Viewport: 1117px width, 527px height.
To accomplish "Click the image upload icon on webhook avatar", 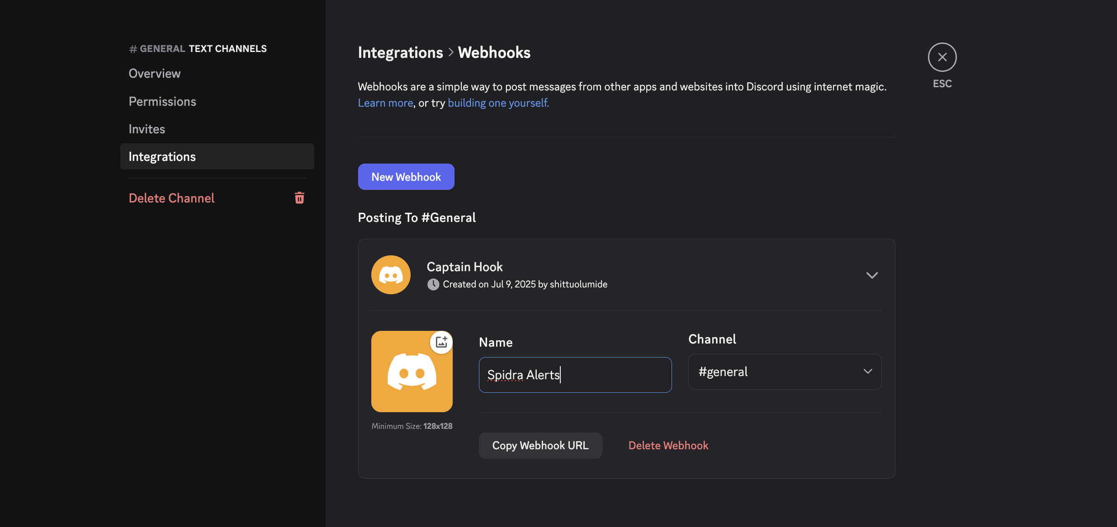I will pyautogui.click(x=441, y=342).
